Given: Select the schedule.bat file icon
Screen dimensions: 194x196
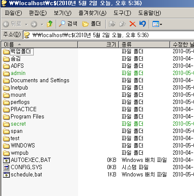Looking at the screenshot, I should click(6, 175).
